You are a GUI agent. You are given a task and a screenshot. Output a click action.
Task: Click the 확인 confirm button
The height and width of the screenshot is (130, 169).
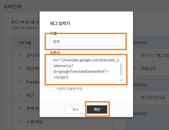pyautogui.click(x=97, y=109)
